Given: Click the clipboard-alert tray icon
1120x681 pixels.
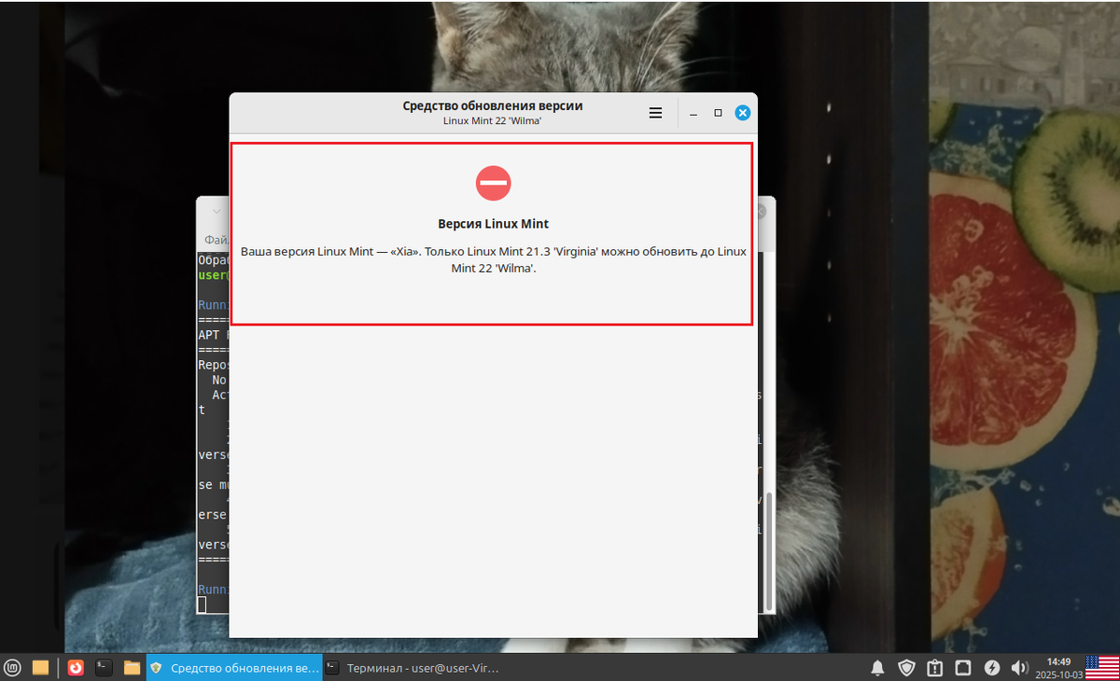Looking at the screenshot, I should (935, 668).
